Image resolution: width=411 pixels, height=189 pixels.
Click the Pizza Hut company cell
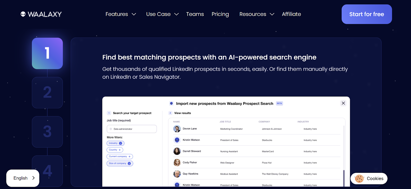tap(267, 163)
